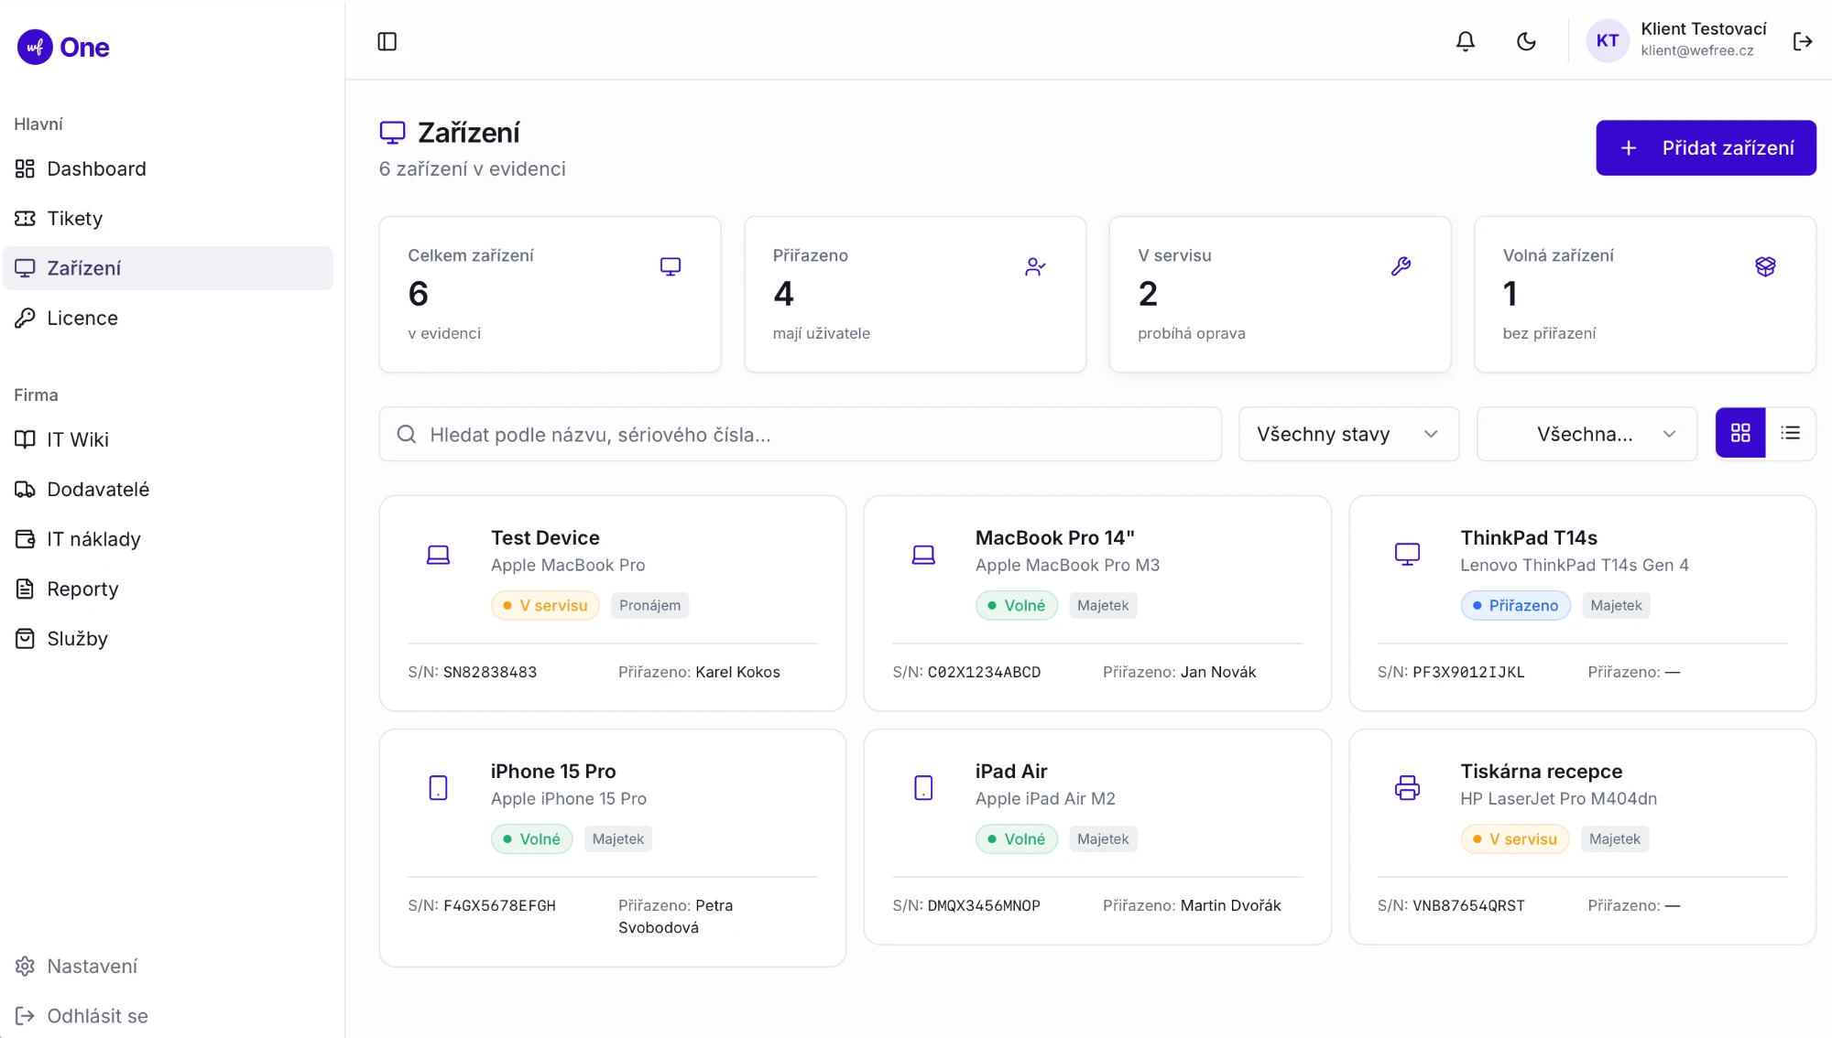Screen dimensions: 1832x1038
Task: Open the Licence page
Action: click(x=169, y=318)
